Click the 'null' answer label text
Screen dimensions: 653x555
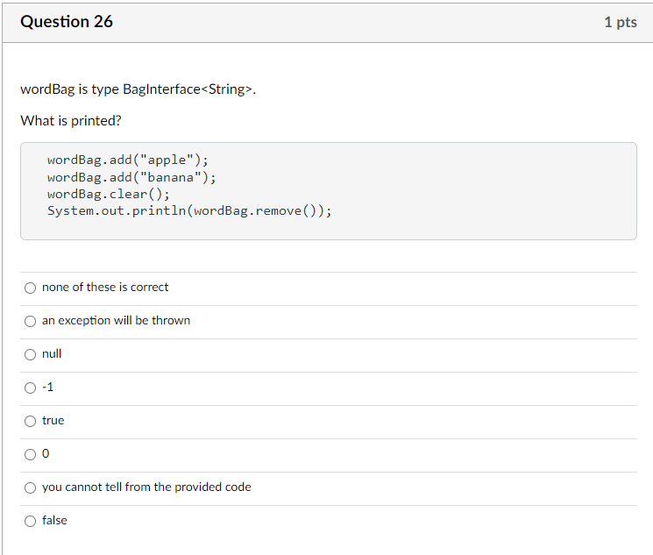(52, 354)
